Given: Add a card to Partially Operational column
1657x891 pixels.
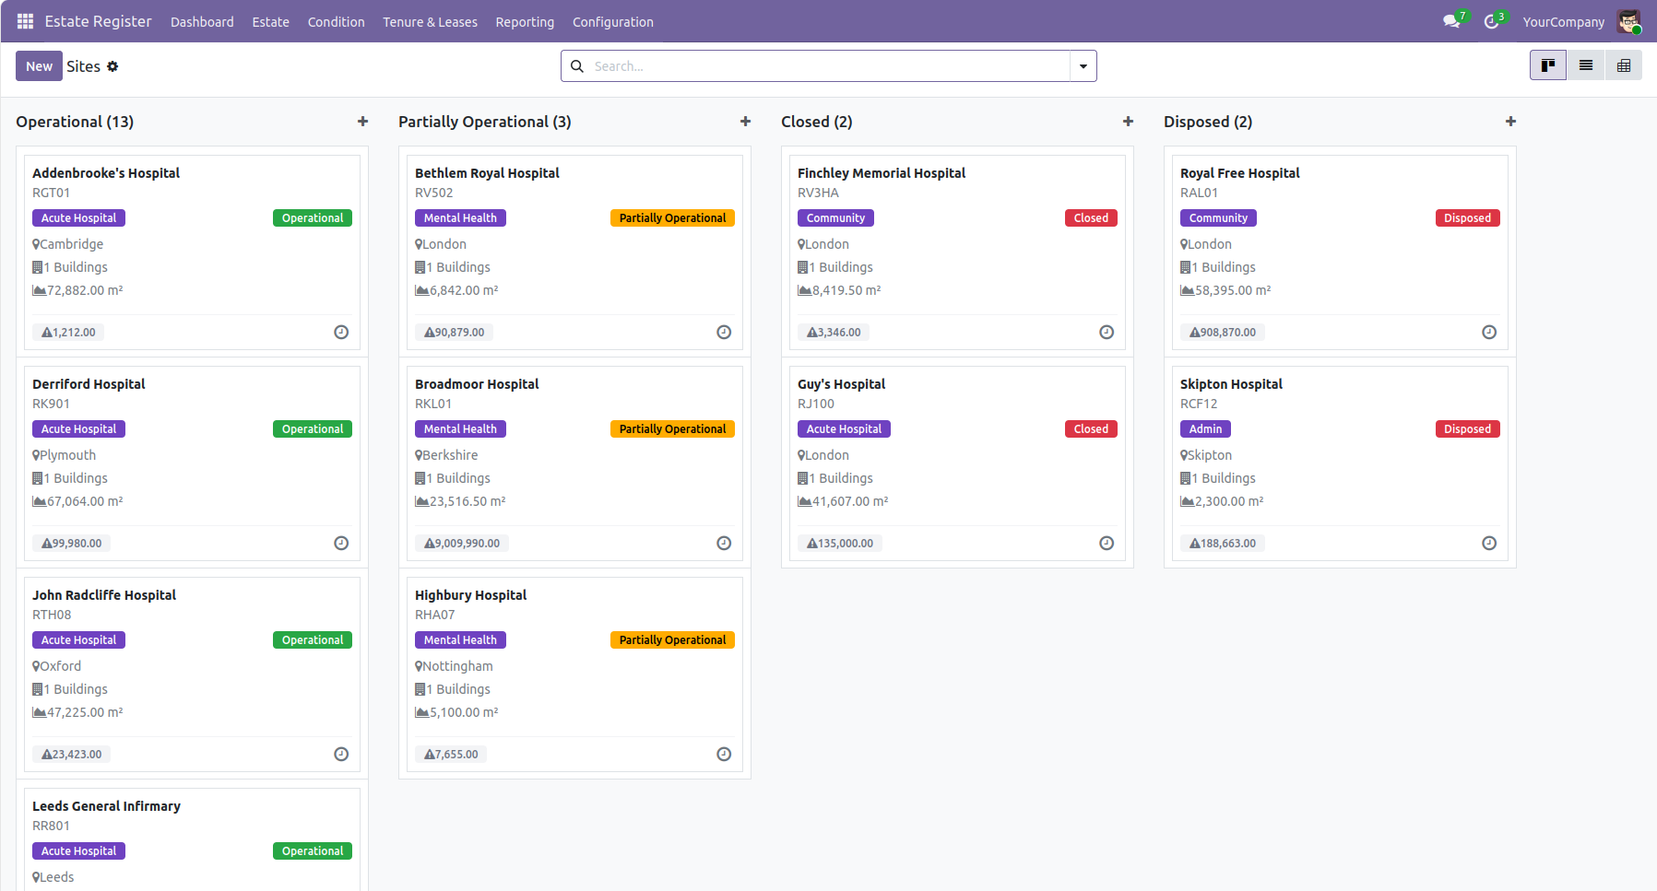Looking at the screenshot, I should click(745, 122).
